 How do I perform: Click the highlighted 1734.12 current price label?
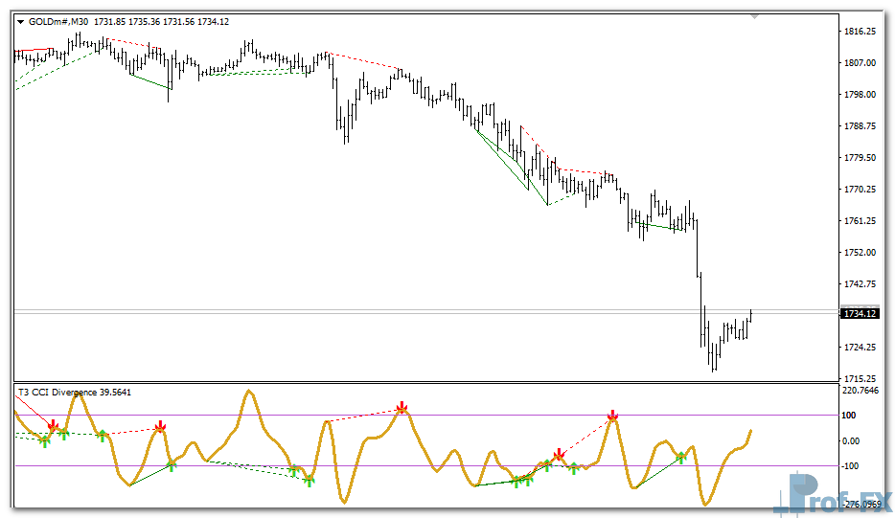point(860,313)
